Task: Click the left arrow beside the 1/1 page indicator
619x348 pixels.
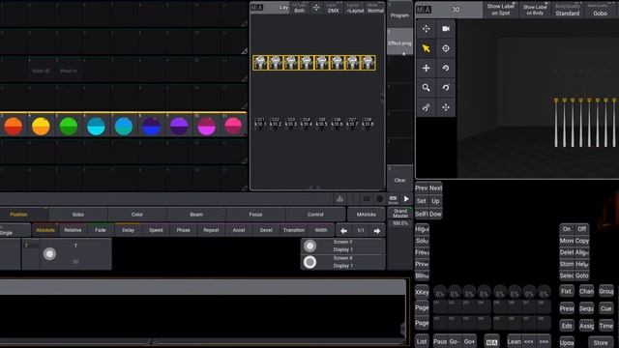Action: (x=344, y=231)
